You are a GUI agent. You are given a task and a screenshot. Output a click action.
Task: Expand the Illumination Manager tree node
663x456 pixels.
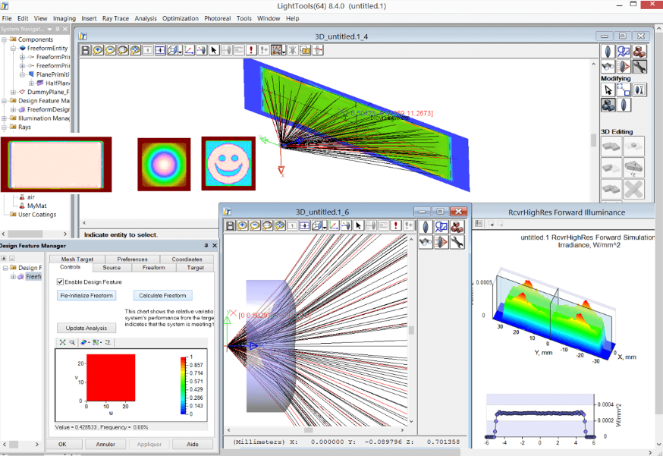(x=4, y=118)
